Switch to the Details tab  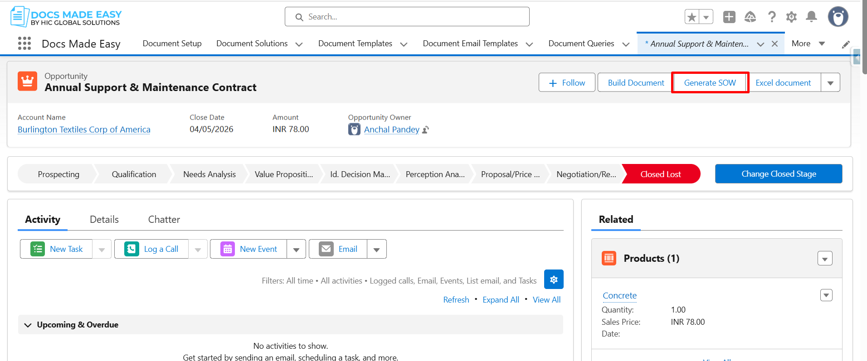pos(104,220)
